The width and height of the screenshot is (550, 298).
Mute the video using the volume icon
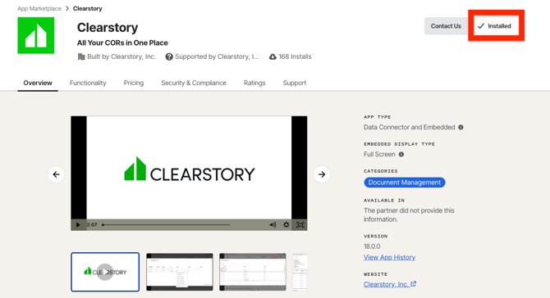(x=273, y=225)
